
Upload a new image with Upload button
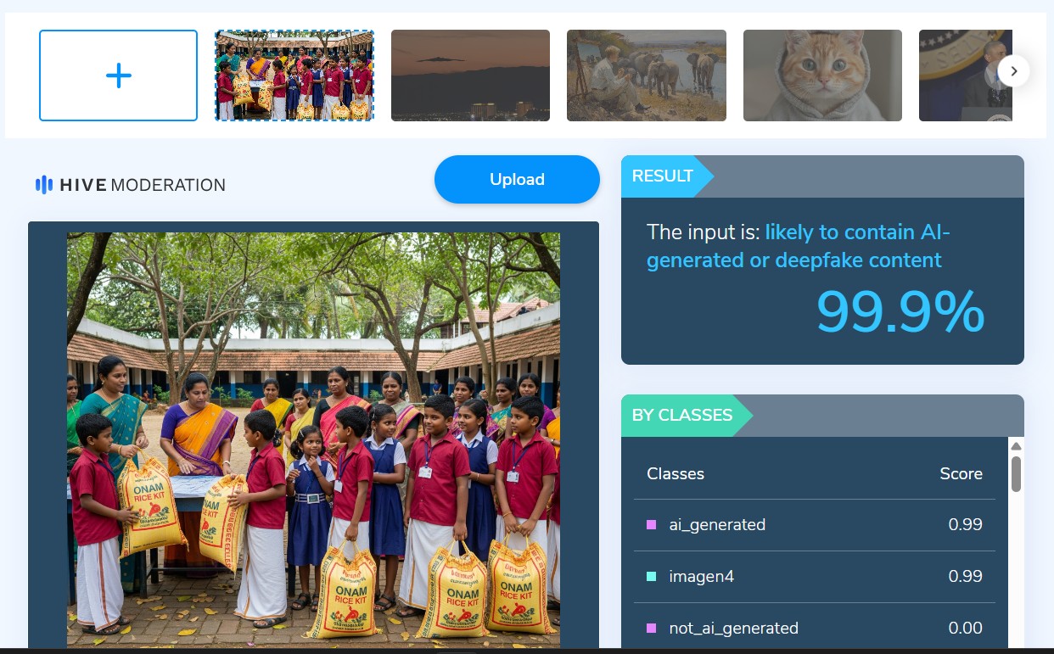[x=517, y=179]
